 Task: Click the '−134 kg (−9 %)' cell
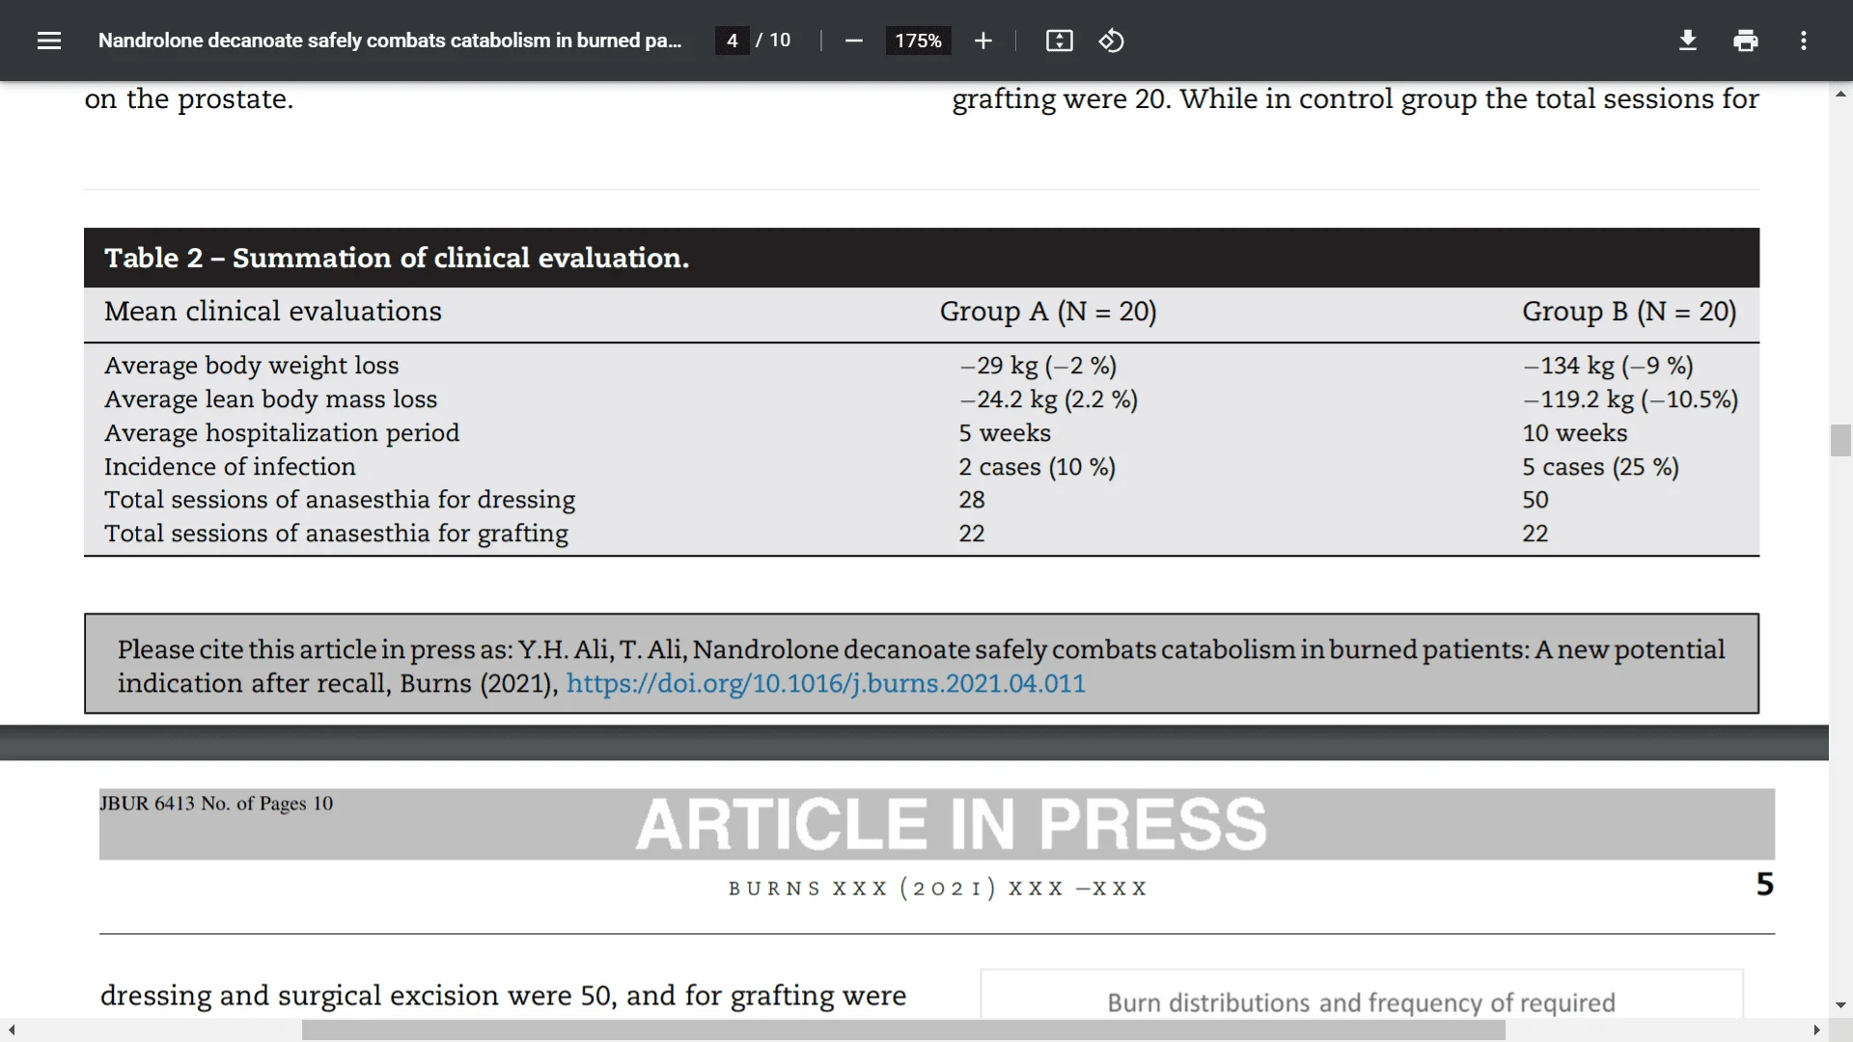[1608, 366]
